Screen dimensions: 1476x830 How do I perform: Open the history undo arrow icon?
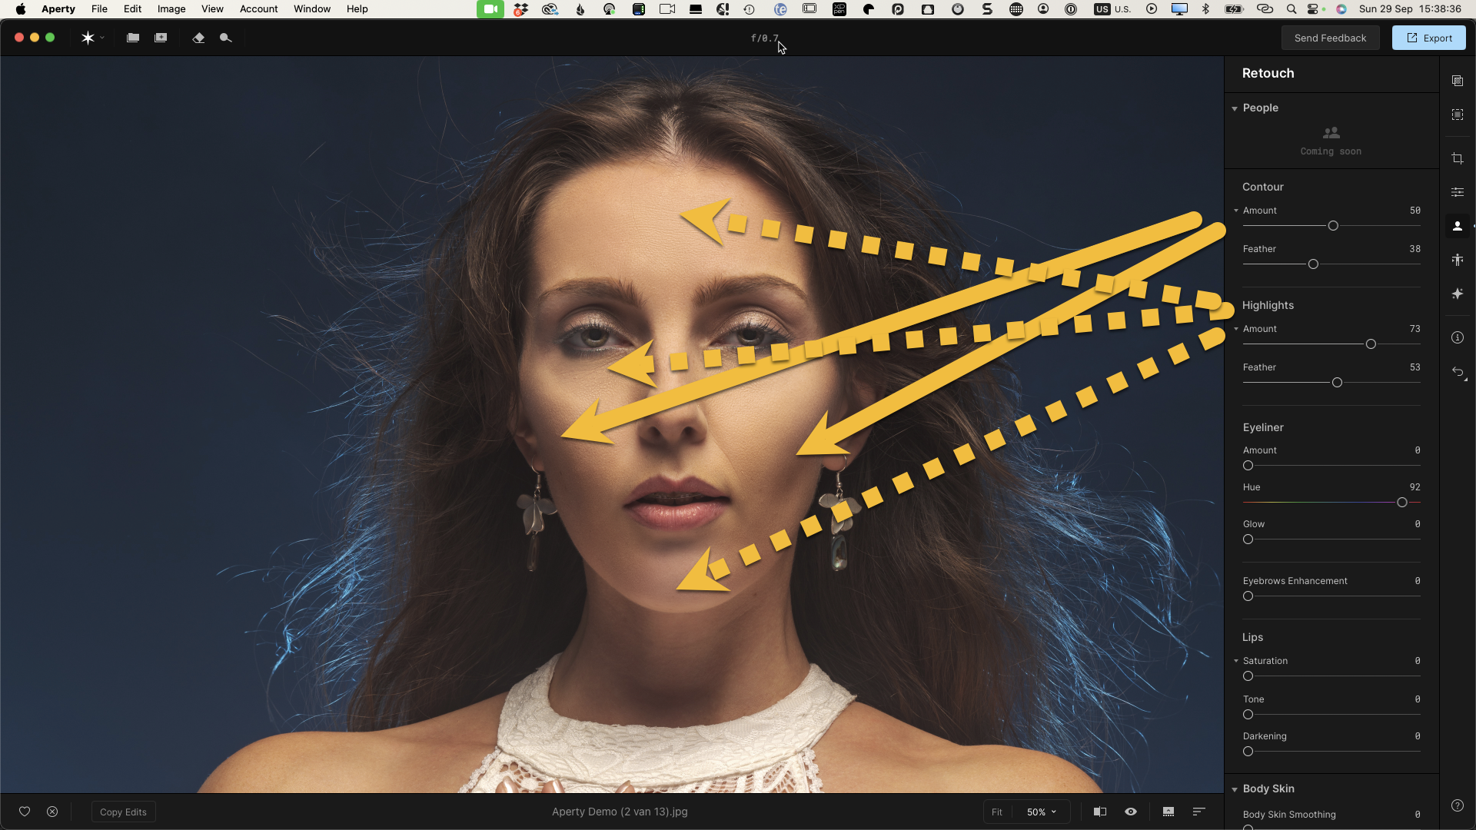coord(1458,372)
